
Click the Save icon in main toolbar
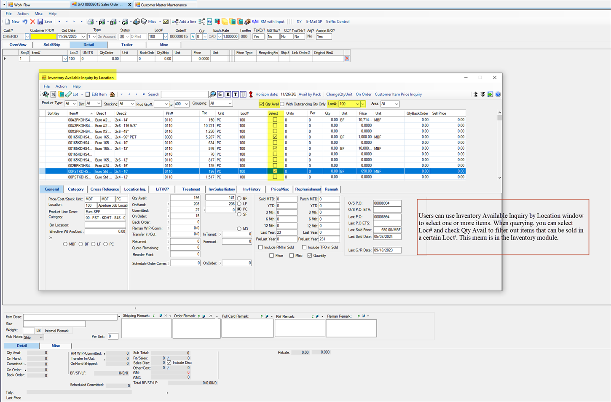(40, 22)
